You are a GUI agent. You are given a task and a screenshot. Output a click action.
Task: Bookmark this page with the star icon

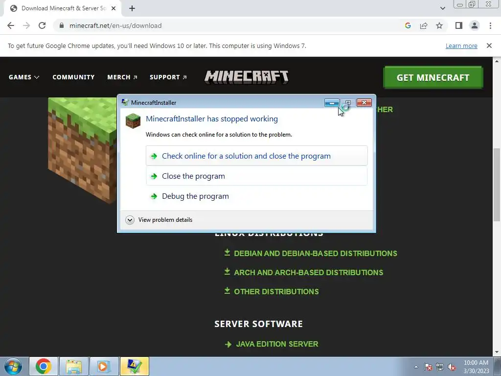(439, 25)
